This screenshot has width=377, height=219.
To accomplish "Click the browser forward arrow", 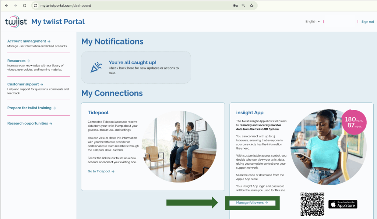I will tap(15, 6).
